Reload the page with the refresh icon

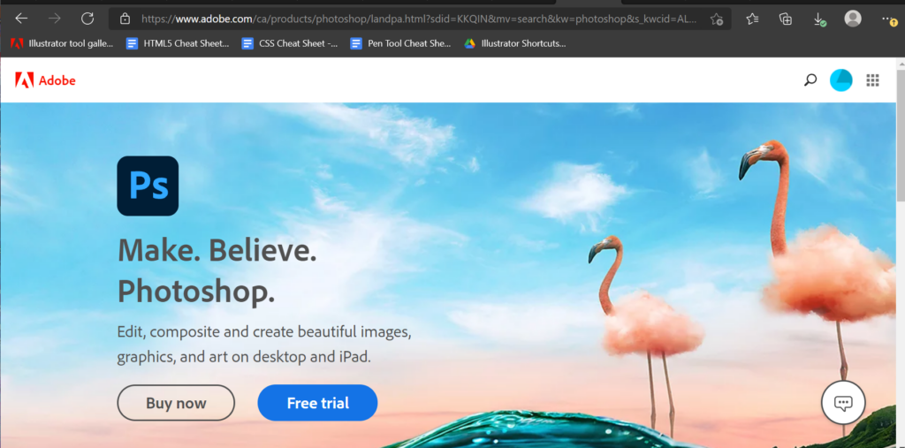[x=87, y=19]
